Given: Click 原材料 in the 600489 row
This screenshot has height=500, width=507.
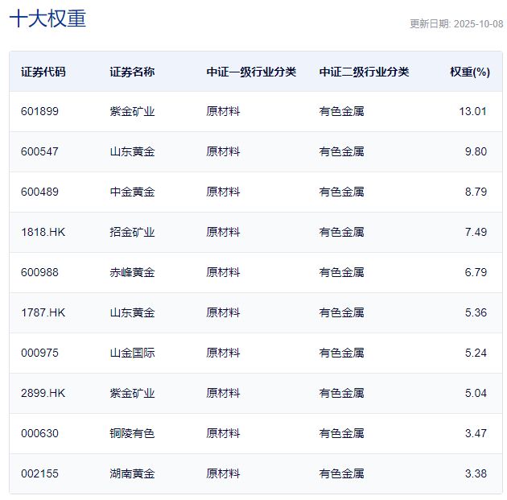Looking at the screenshot, I should coord(224,192).
